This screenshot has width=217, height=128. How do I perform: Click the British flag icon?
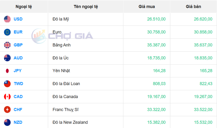click(7, 45)
